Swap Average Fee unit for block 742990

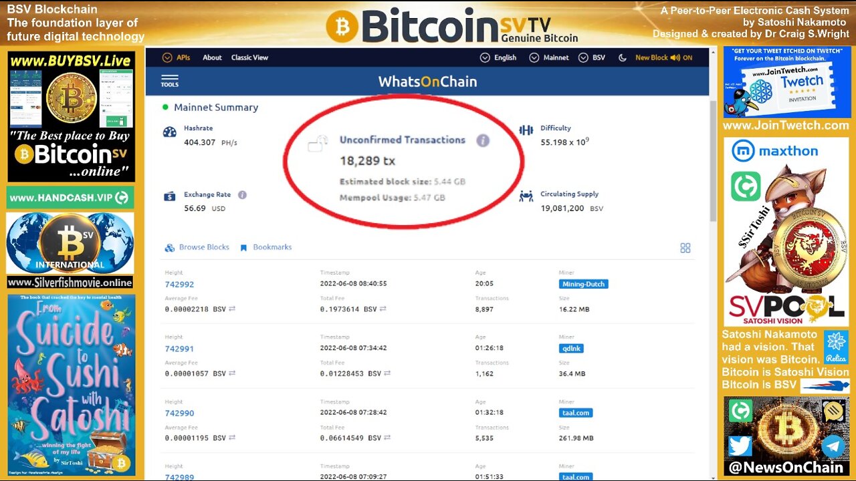pyautogui.click(x=232, y=438)
